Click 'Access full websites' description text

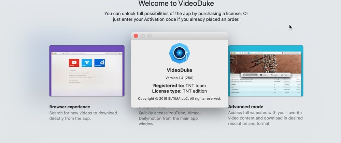point(265,118)
